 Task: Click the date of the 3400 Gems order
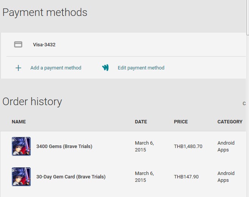coord(144,146)
